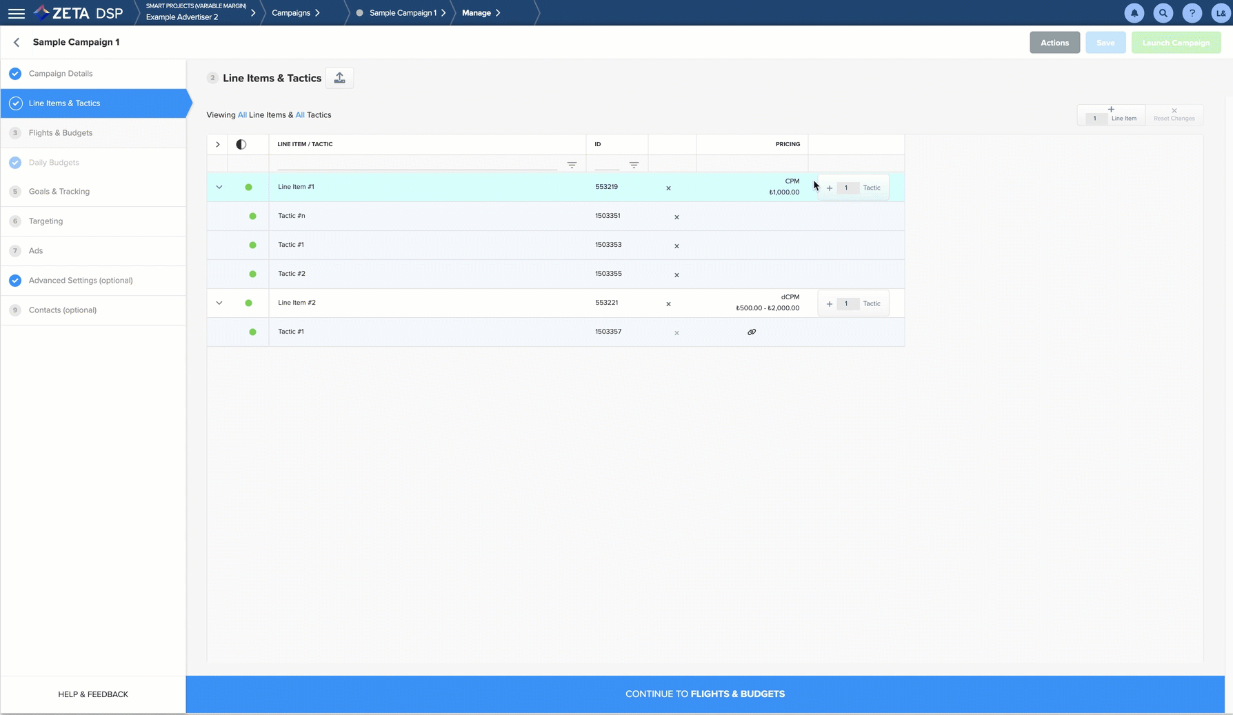1233x715 pixels.
Task: Click Continue to Flights & Budgets
Action: pyautogui.click(x=705, y=694)
